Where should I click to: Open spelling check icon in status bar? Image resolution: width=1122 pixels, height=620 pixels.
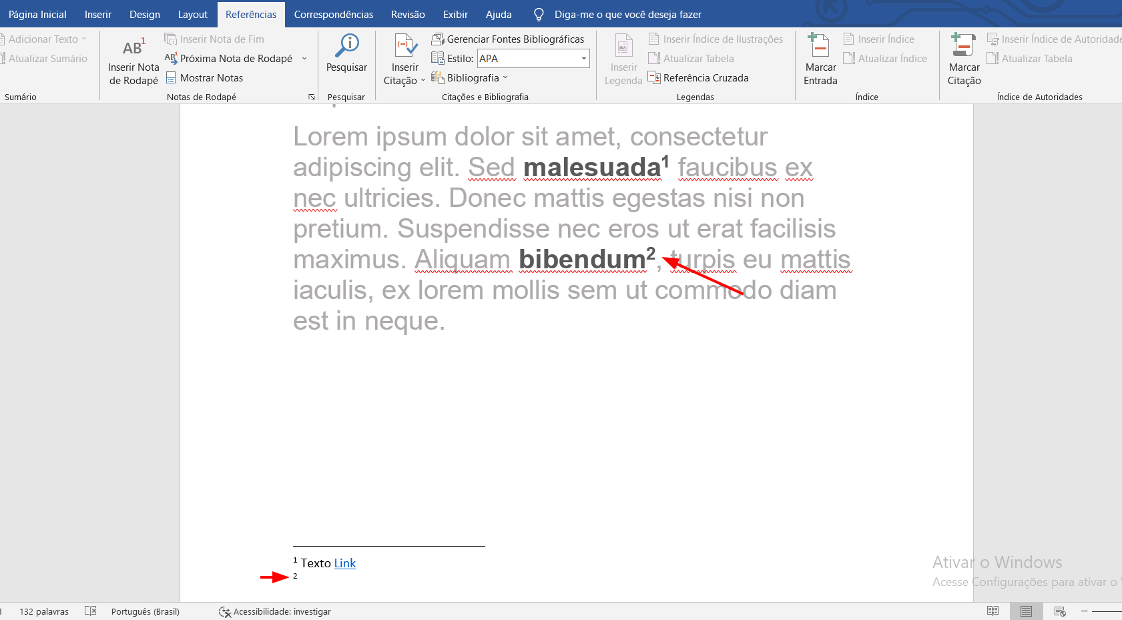click(91, 611)
